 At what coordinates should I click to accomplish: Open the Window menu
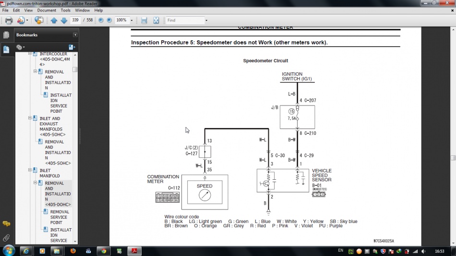pyautogui.click(x=82, y=10)
